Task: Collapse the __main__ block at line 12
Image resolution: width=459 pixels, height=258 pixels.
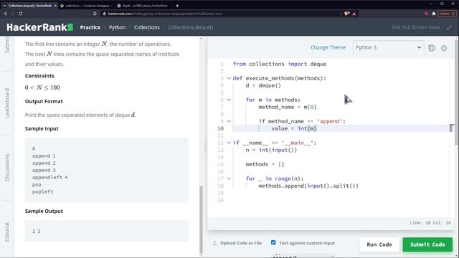Action: [x=229, y=143]
